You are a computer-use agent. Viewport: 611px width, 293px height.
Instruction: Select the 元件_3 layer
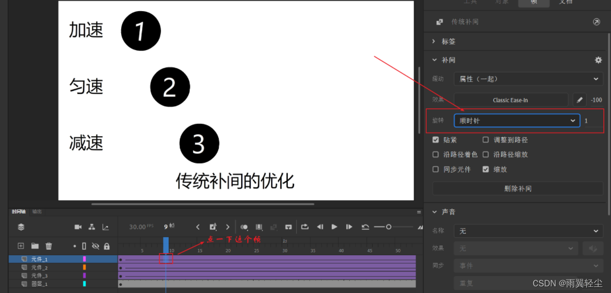point(63,276)
